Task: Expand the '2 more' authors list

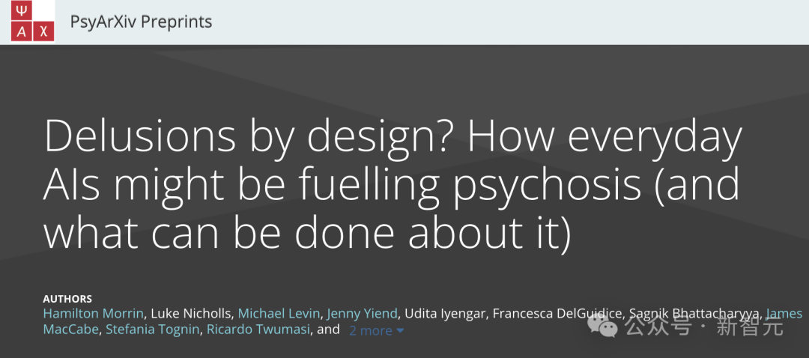Action: pos(370,330)
